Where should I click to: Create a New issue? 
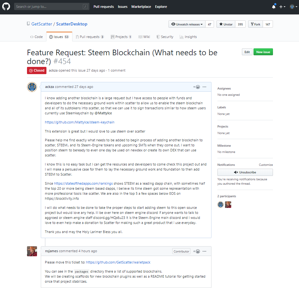pyautogui.click(x=263, y=52)
